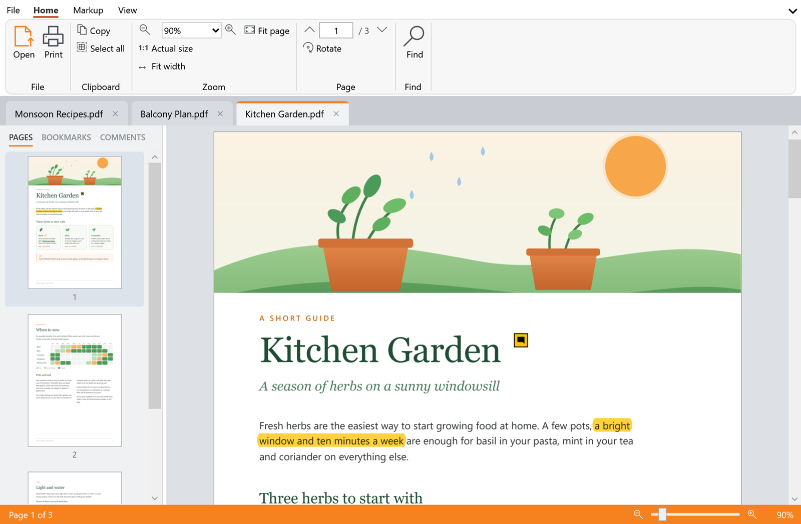The width and height of the screenshot is (801, 524).
Task: Adjust the status bar zoom slider handle
Action: [662, 514]
